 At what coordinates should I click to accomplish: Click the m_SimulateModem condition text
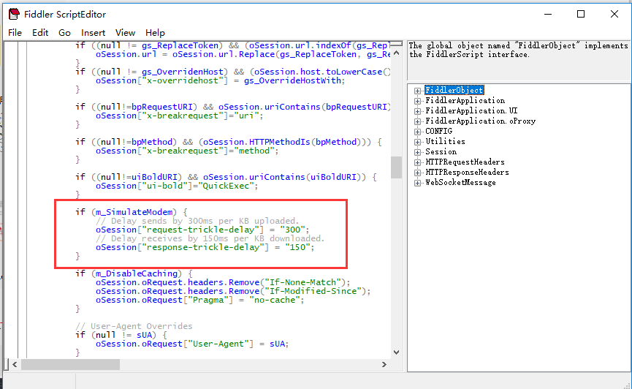[x=134, y=212]
